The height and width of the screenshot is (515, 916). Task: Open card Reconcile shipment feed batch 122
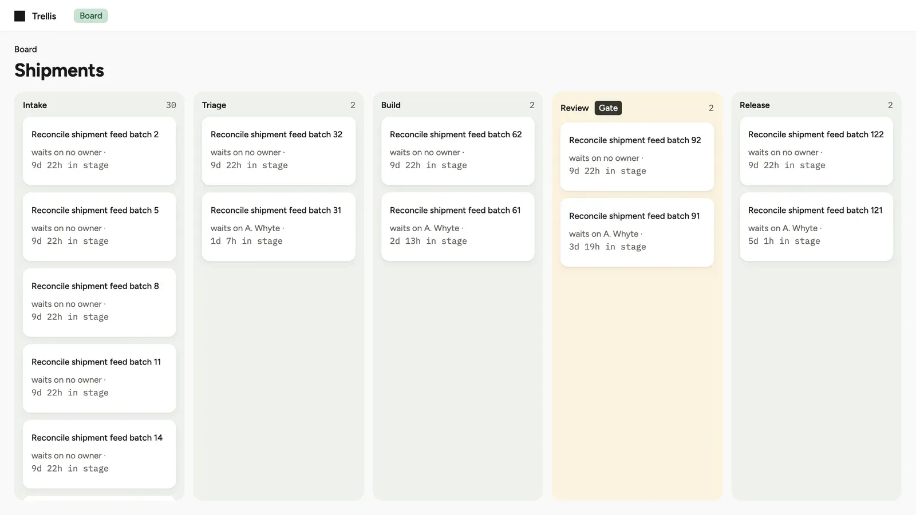pos(816,151)
